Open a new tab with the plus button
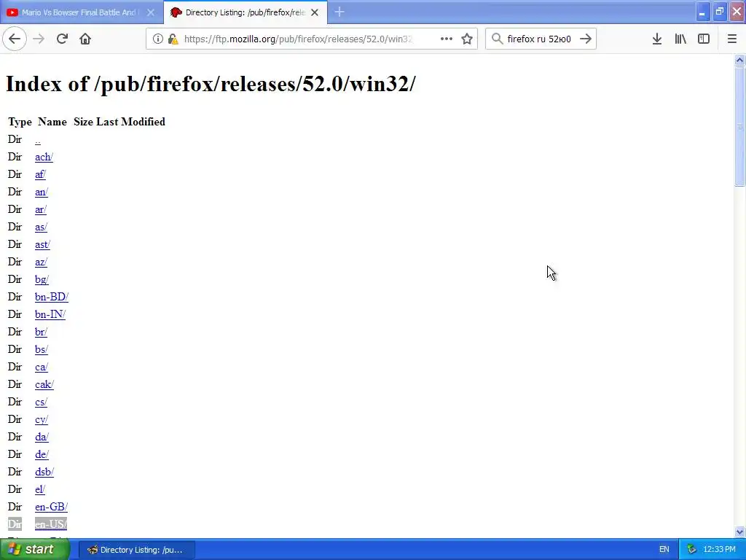Image resolution: width=746 pixels, height=560 pixels. tap(339, 12)
